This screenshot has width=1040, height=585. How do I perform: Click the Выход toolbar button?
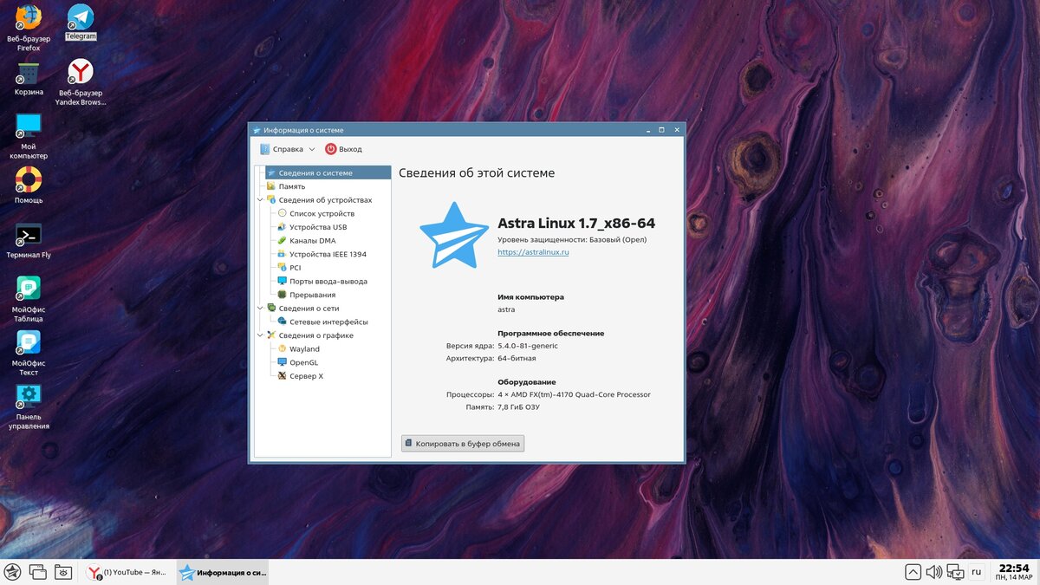point(344,149)
